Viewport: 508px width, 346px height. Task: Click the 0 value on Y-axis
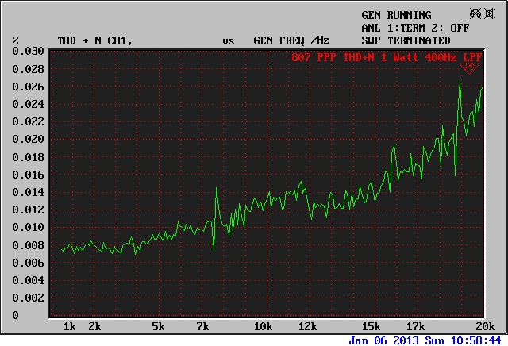point(16,316)
